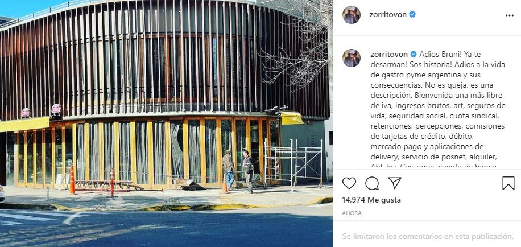Save post with the bookmark icon
The height and width of the screenshot is (247, 521).
click(x=508, y=183)
